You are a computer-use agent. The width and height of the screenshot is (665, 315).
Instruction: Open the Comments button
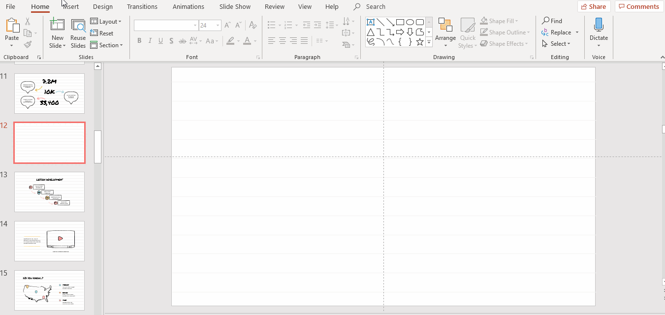(x=638, y=7)
